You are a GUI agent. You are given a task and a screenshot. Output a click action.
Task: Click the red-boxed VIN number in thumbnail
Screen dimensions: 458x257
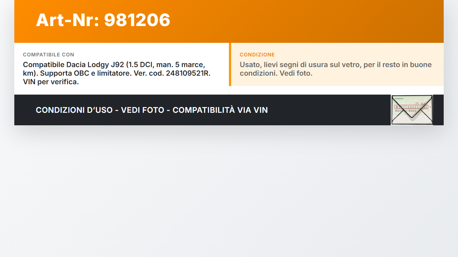point(411,107)
